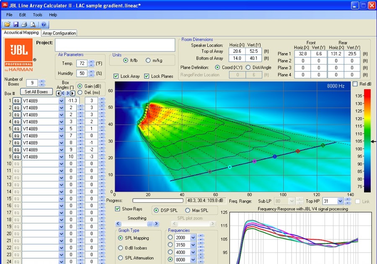Click the Humidity spinner control
This screenshot has height=264, width=377.
[x=91, y=73]
